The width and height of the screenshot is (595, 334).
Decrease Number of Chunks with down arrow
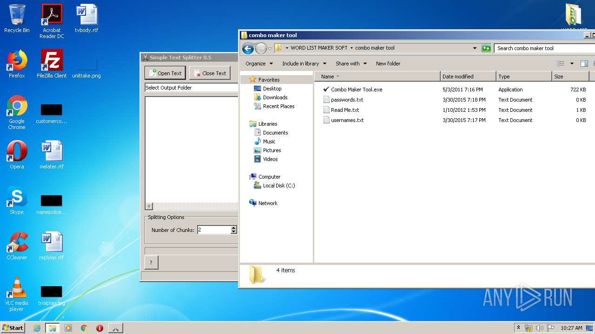pyautogui.click(x=234, y=232)
